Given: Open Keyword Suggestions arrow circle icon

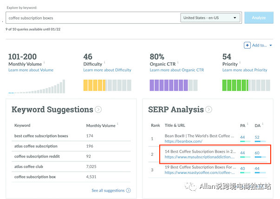Looking at the screenshot, I should [x=98, y=109].
